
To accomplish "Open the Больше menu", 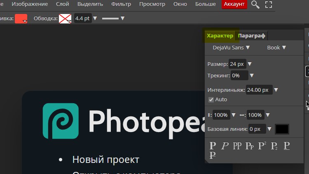I will [205, 4].
